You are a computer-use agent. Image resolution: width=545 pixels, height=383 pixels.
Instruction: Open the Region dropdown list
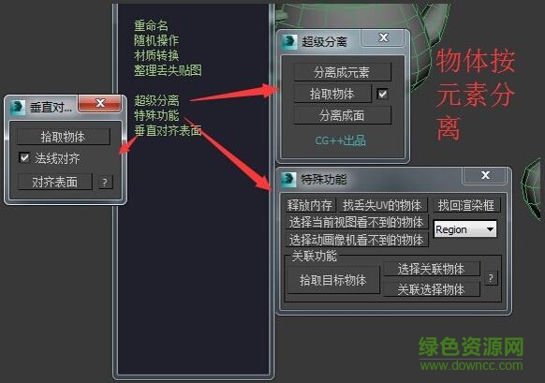click(x=465, y=229)
